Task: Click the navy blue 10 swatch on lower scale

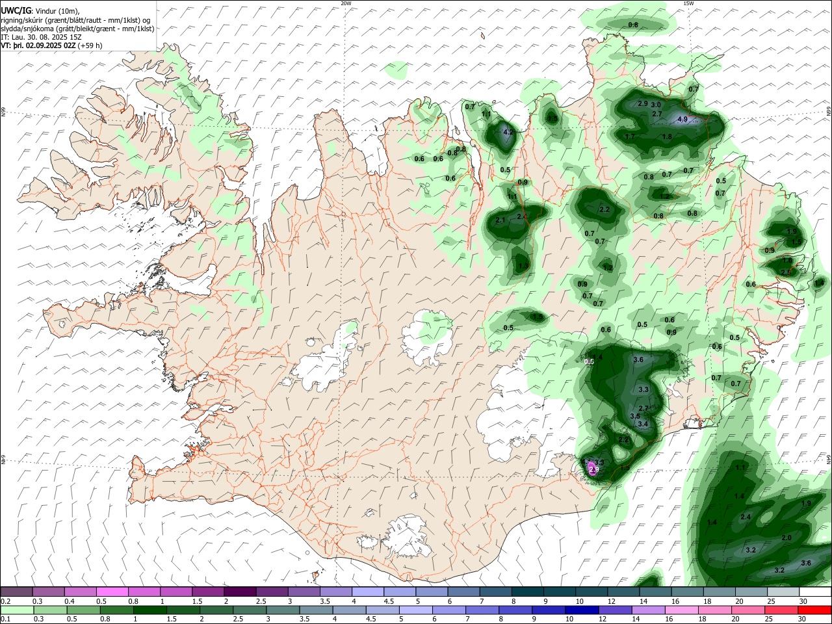Action: 580,610
